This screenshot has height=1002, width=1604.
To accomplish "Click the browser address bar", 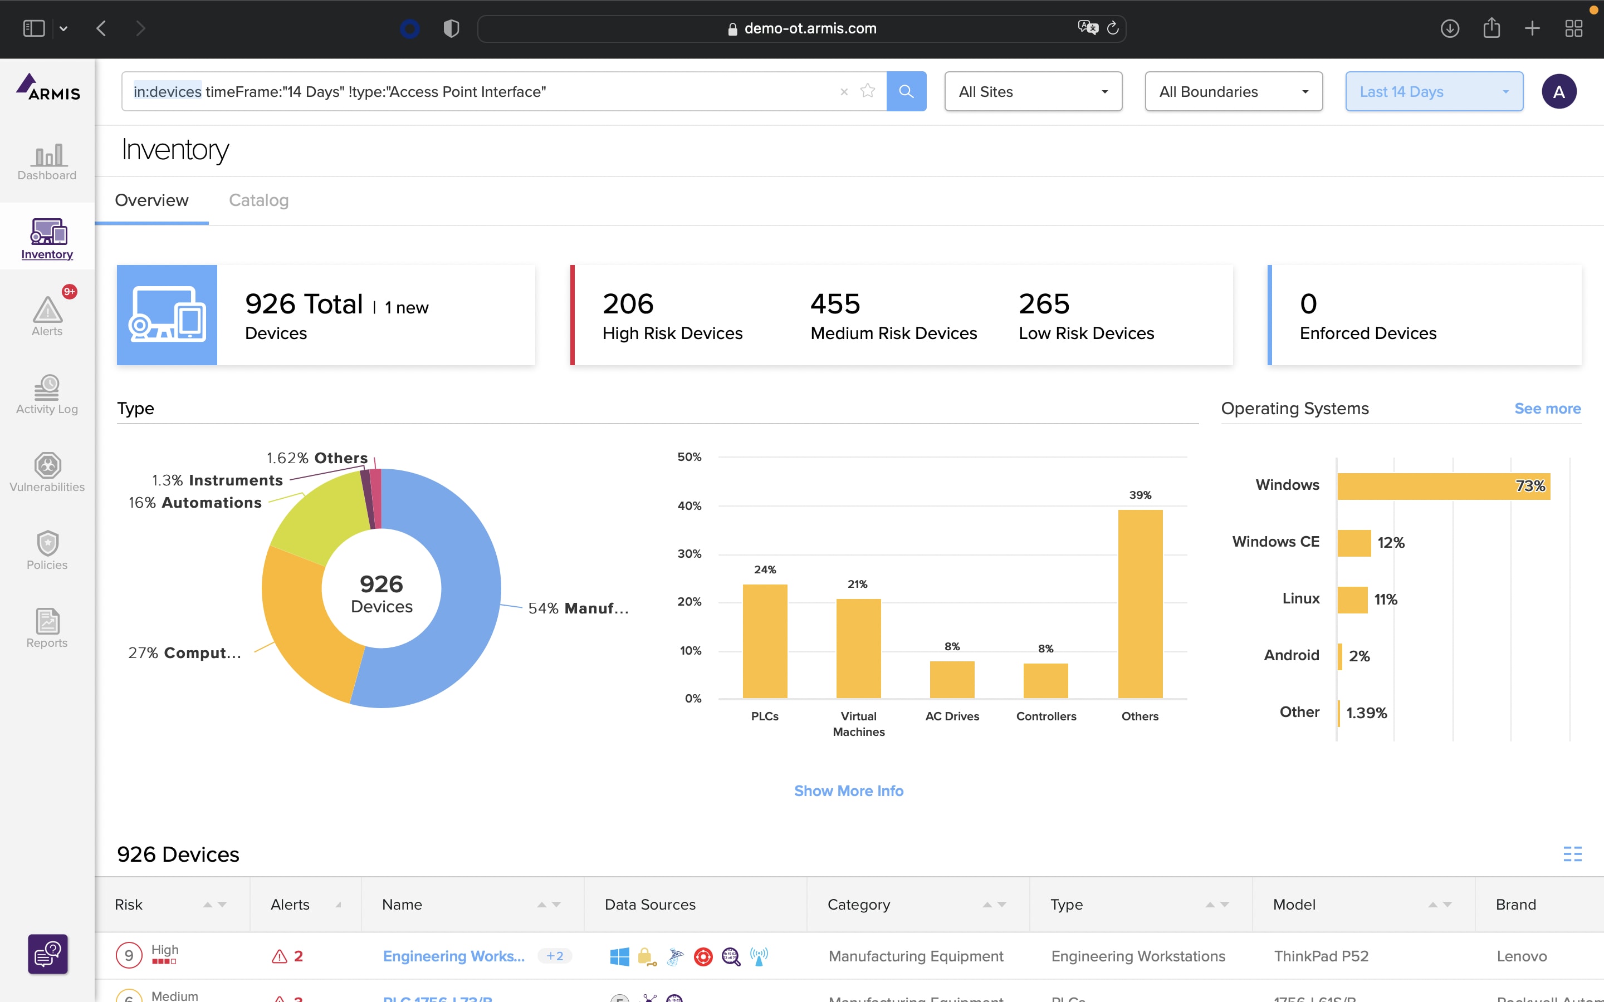I will pos(801,28).
